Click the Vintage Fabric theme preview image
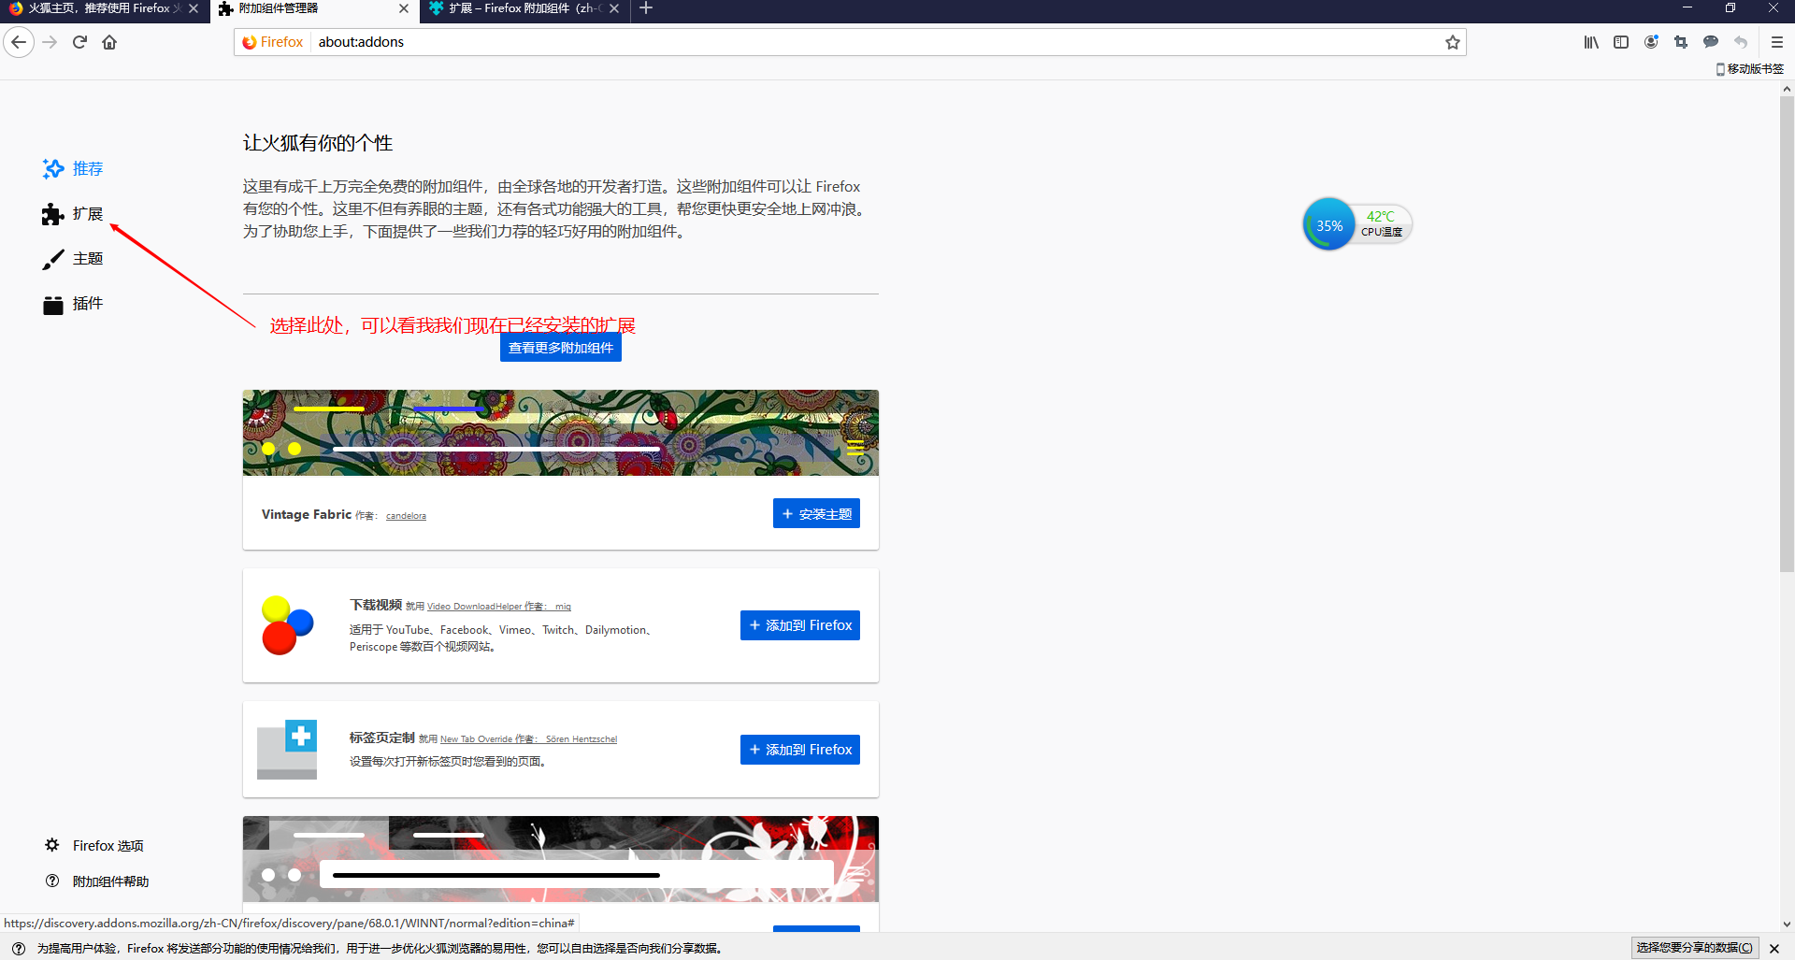 click(561, 433)
